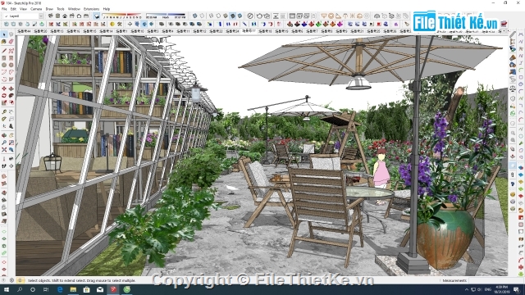Show hidden system tray icons
The height and width of the screenshot is (295, 525).
(x=467, y=289)
